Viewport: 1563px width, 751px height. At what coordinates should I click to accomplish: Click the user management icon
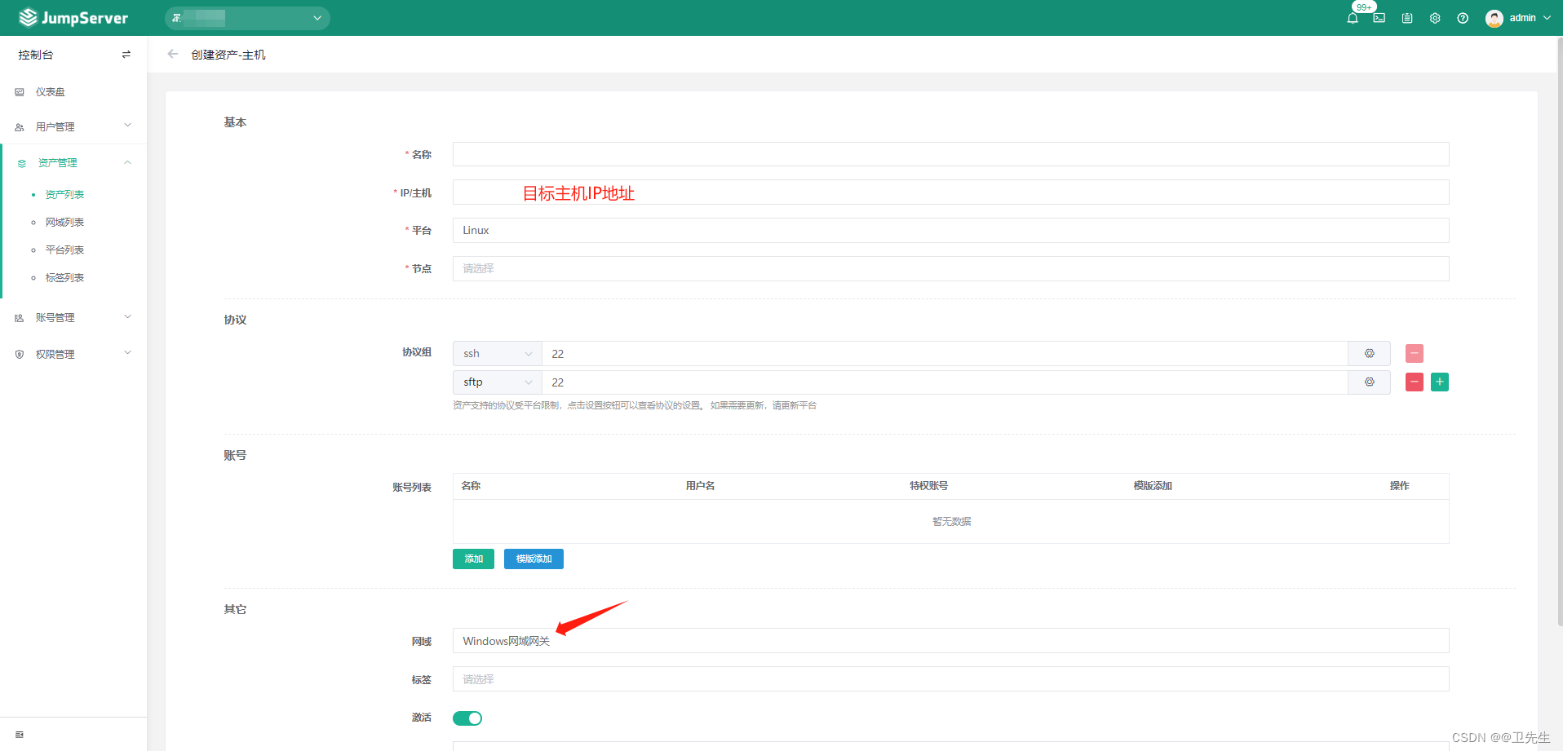[20, 127]
